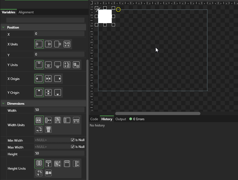Screen dimensions: 238x180
Task: Collapse the Position section
Action: point(3,27)
